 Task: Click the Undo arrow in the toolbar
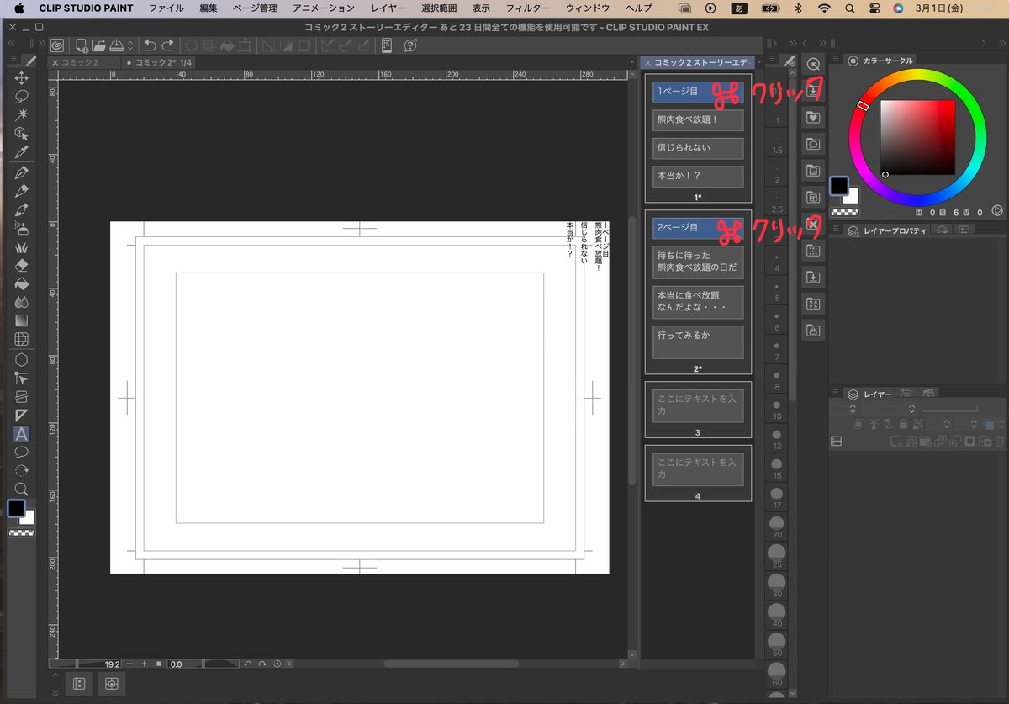coord(150,45)
